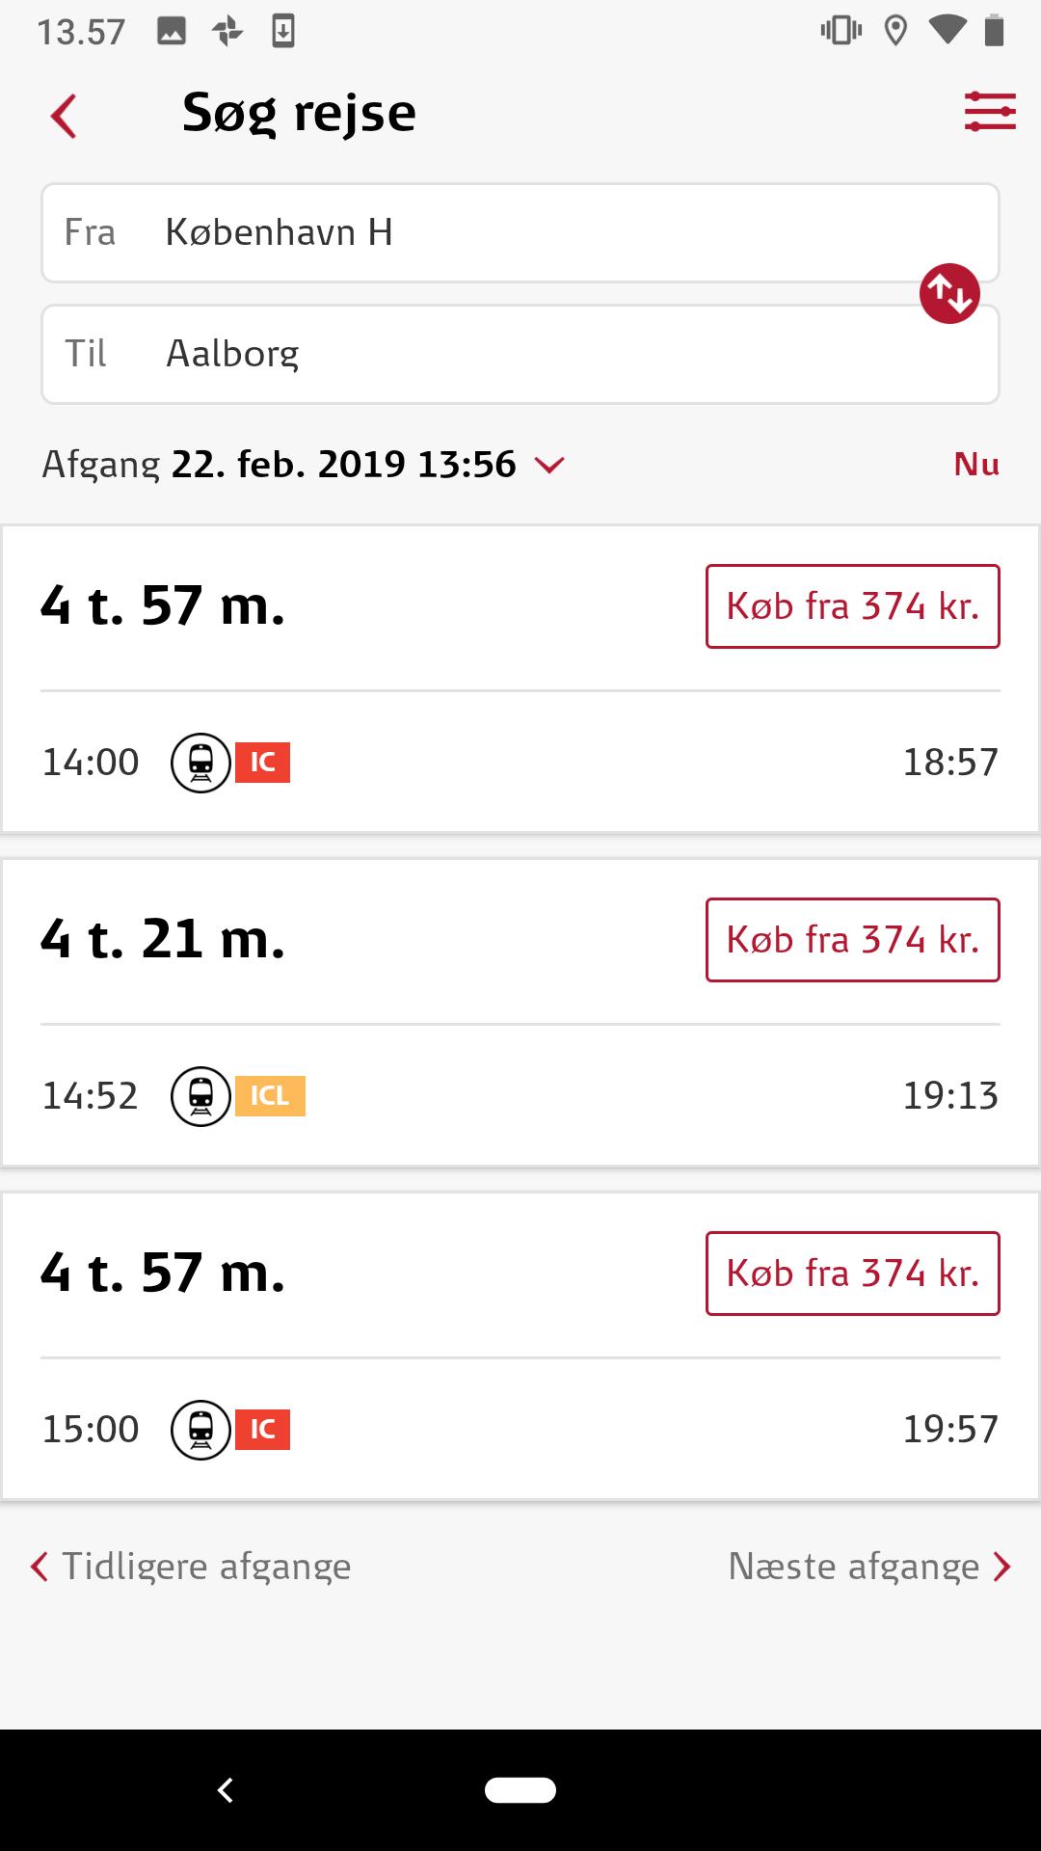Image resolution: width=1041 pixels, height=1851 pixels.
Task: Edit the Fra field København H
Action: (x=520, y=233)
